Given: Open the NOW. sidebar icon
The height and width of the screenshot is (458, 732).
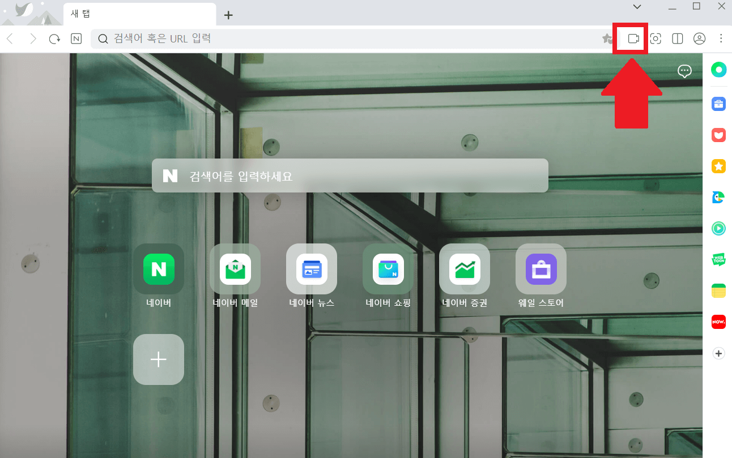Looking at the screenshot, I should pyautogui.click(x=718, y=322).
